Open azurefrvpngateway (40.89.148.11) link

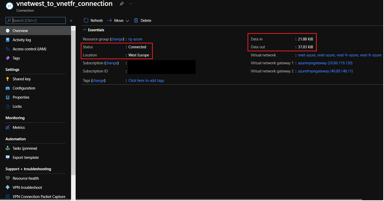pyautogui.click(x=325, y=71)
